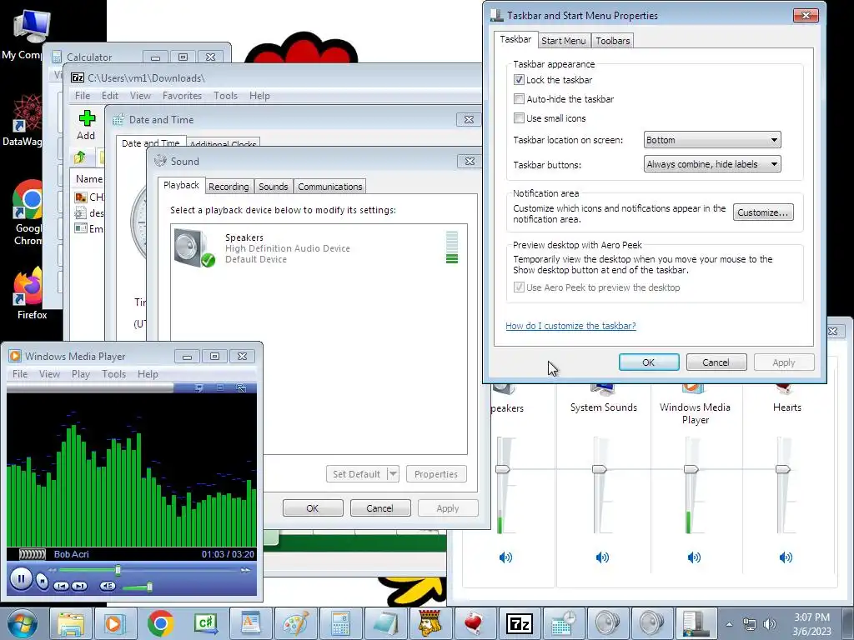
Task: Select the Speakers playback device icon
Action: pyautogui.click(x=194, y=247)
